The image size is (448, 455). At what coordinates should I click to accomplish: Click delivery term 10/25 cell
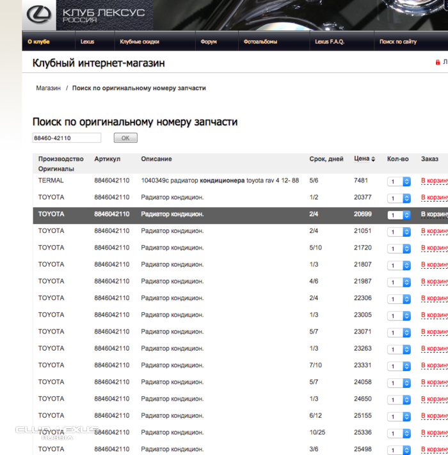tap(317, 433)
